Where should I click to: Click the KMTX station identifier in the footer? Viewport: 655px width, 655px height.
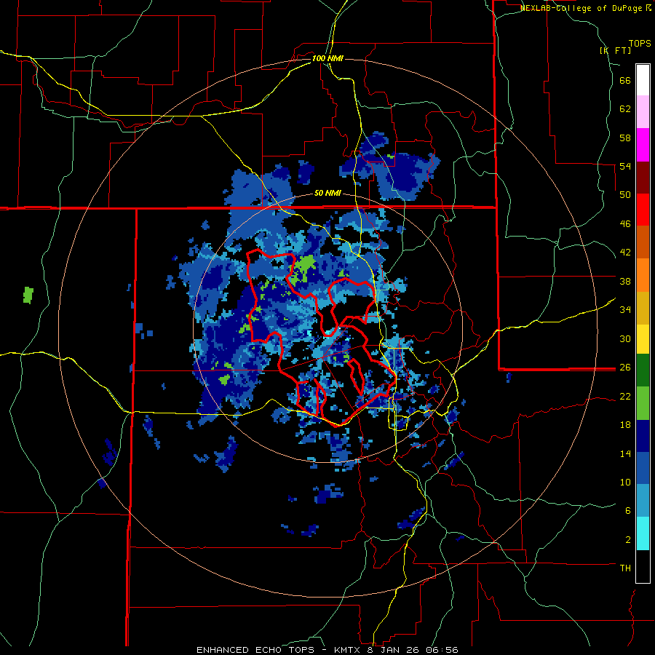pyautogui.click(x=346, y=650)
